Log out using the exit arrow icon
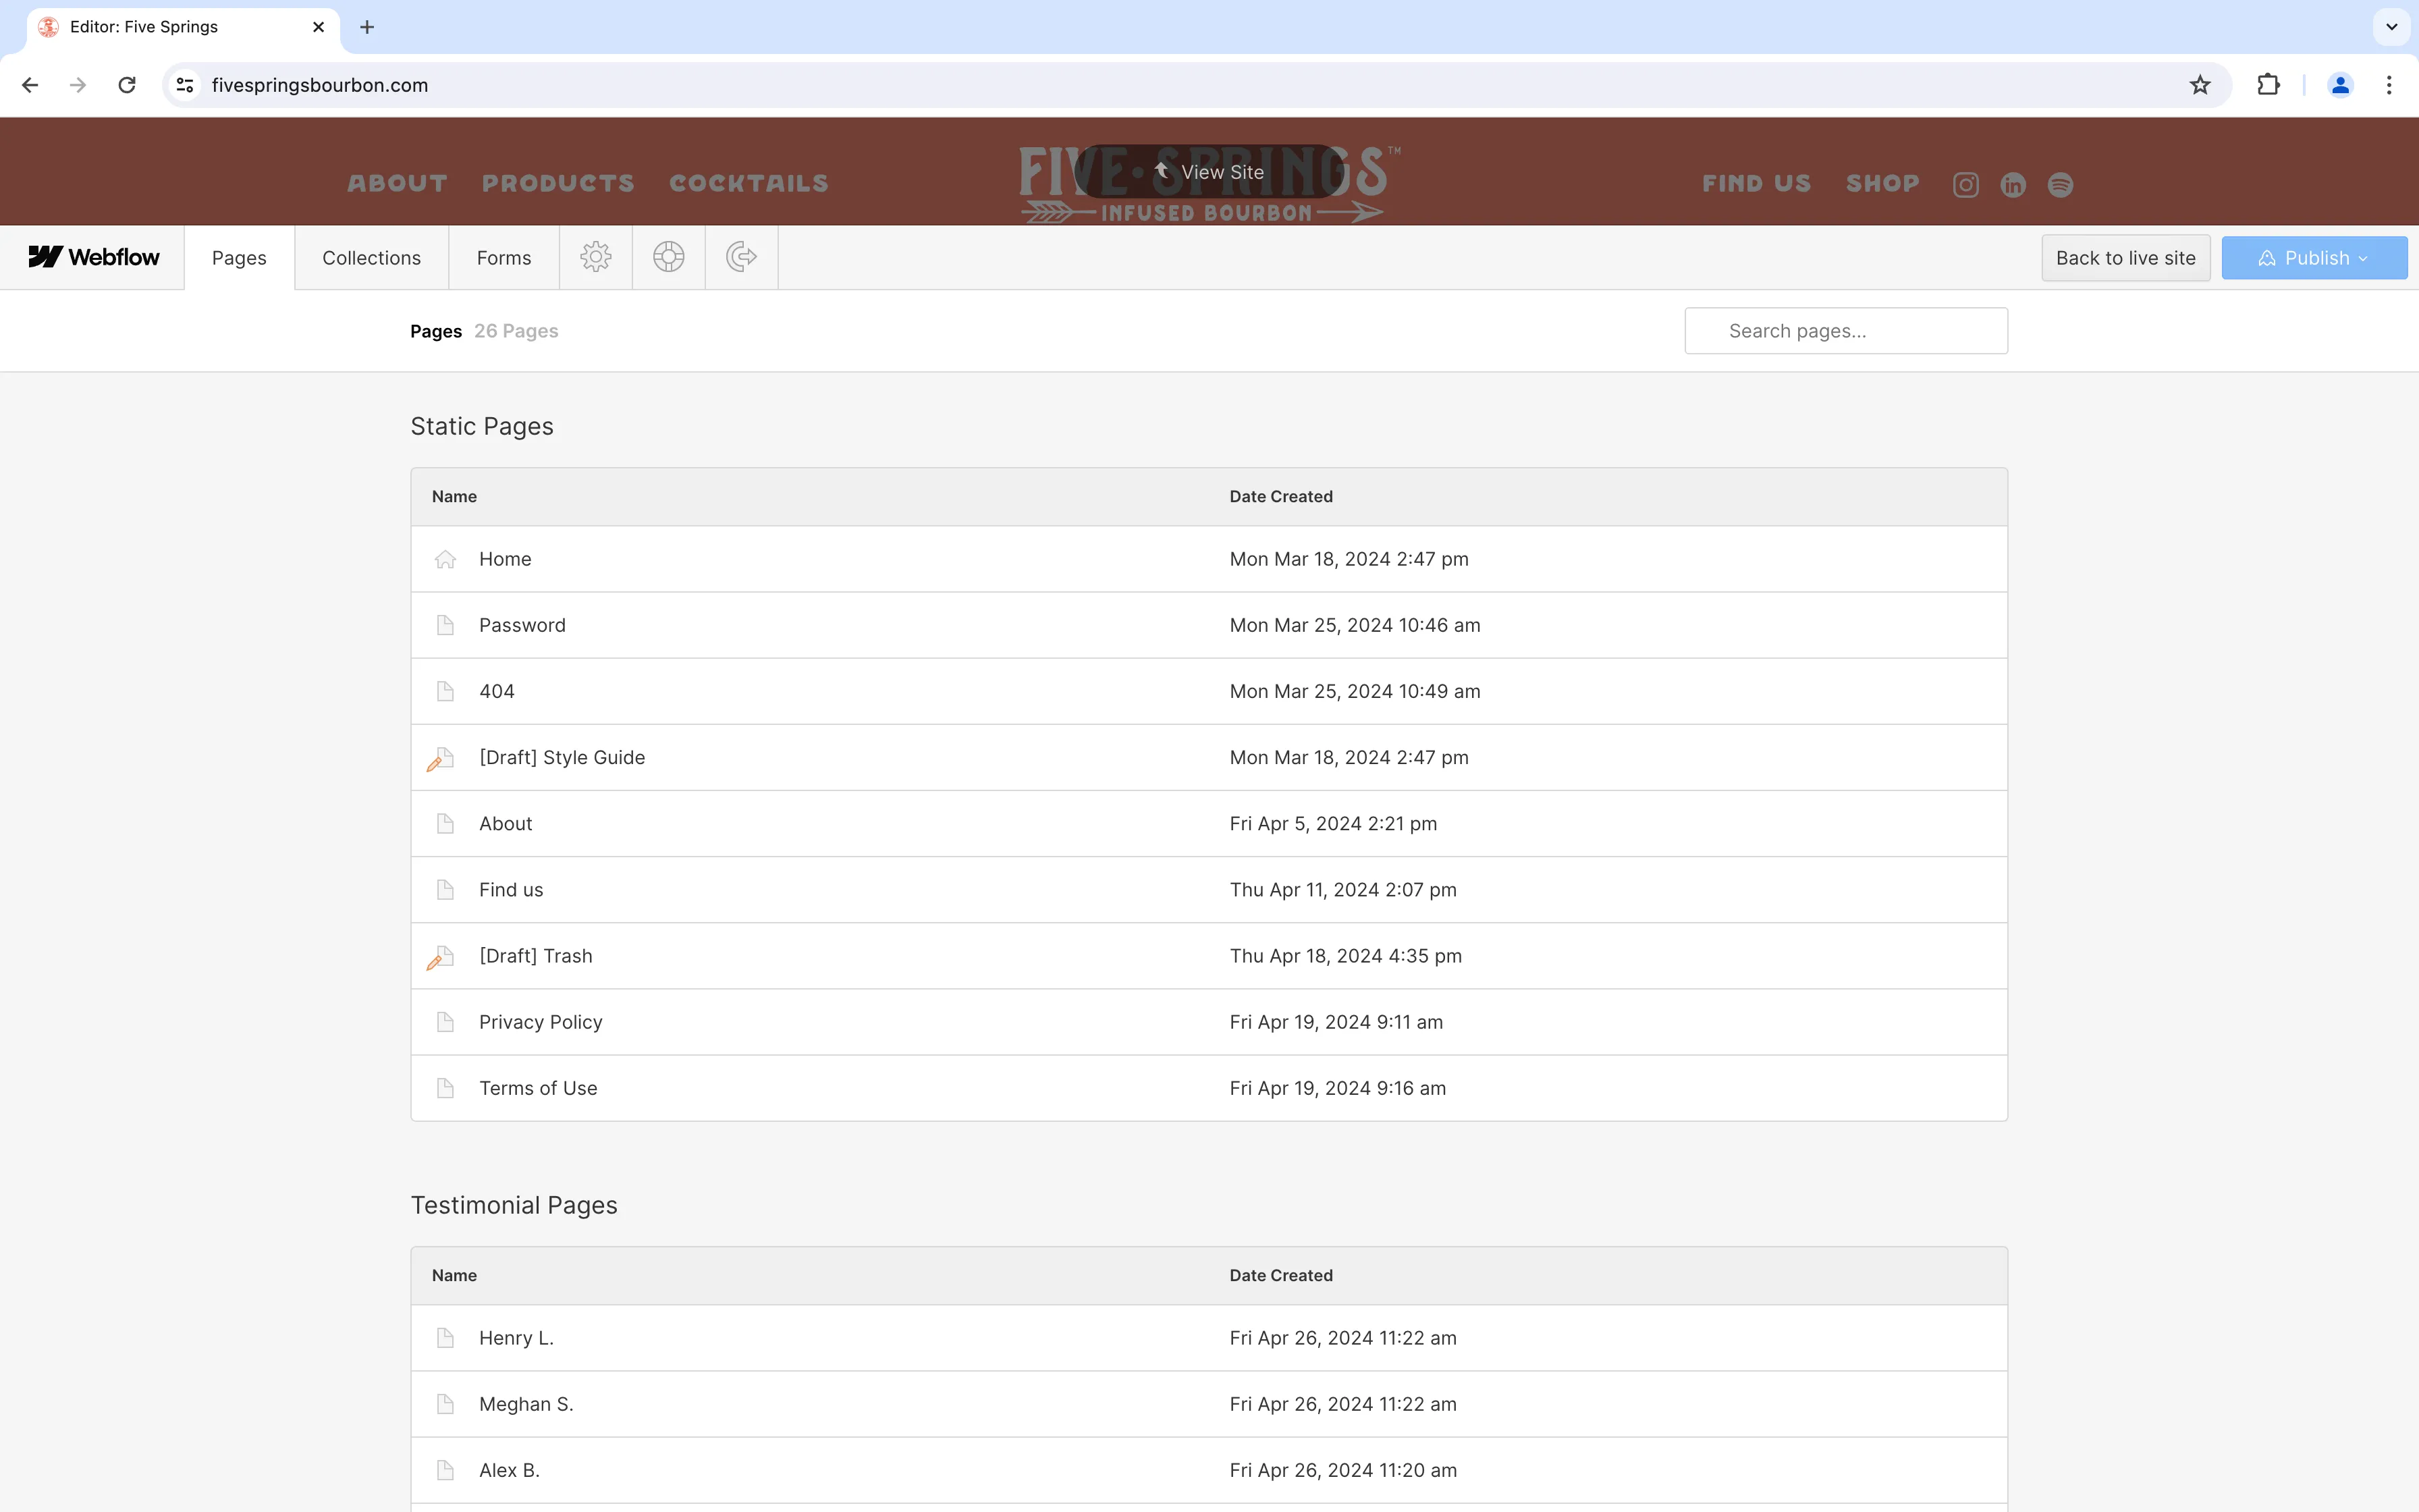Screen dimensions: 2419x1512 tap(740, 257)
